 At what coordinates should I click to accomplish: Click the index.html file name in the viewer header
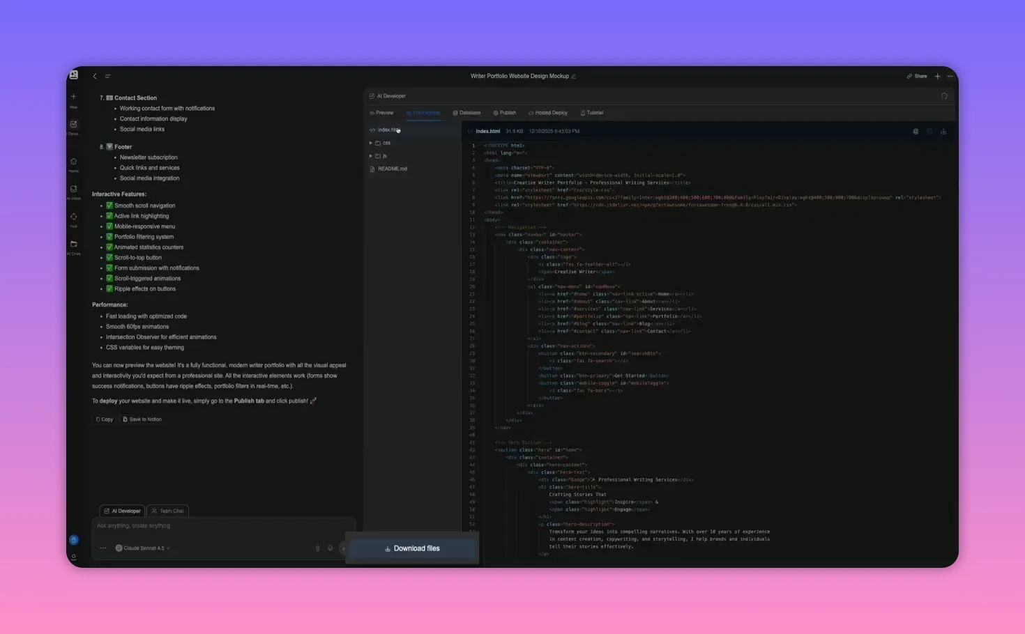pyautogui.click(x=488, y=131)
